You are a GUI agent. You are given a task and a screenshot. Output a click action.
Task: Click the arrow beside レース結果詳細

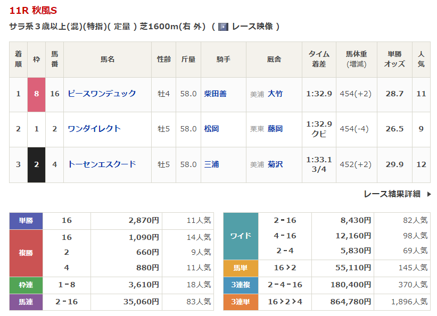428,194
